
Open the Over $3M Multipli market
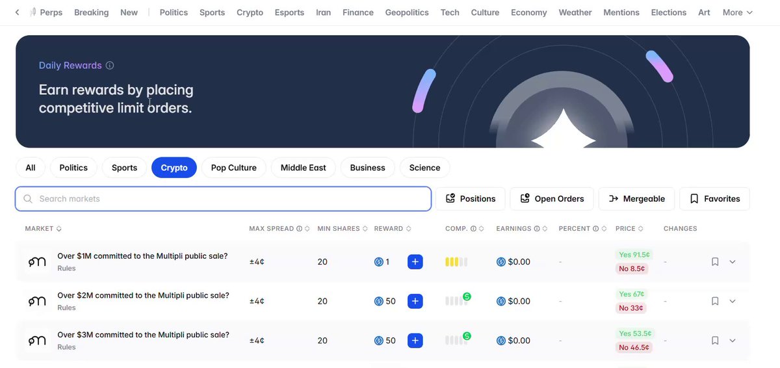click(143, 335)
